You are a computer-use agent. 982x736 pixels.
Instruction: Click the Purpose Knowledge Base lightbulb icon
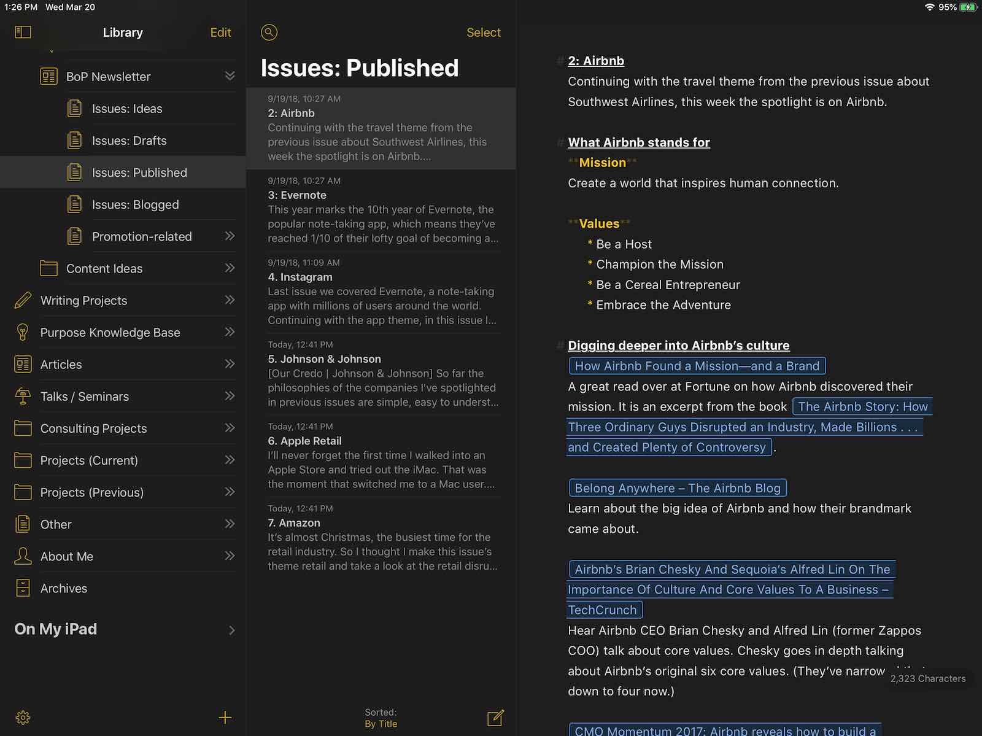(23, 332)
